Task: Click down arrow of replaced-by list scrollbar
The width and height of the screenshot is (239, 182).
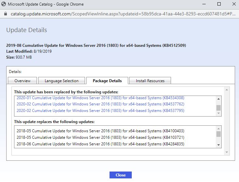Action: [219, 113]
